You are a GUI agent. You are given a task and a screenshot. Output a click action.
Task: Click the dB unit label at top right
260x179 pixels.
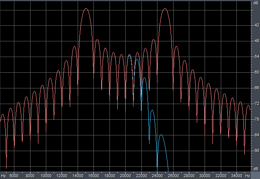click(x=256, y=3)
